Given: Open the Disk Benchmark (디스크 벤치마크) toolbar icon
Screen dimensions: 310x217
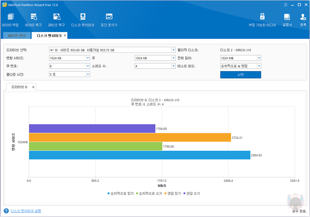Looking at the screenshot, I should 83,20.
